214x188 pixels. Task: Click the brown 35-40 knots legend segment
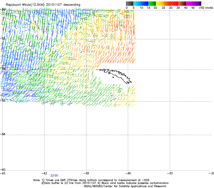[x=182, y=3]
